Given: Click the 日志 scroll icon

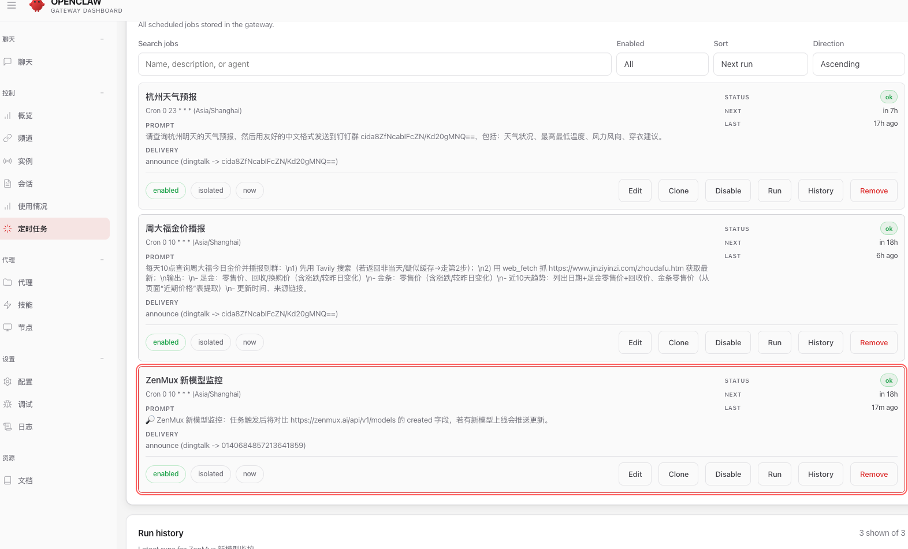Looking at the screenshot, I should click(8, 427).
